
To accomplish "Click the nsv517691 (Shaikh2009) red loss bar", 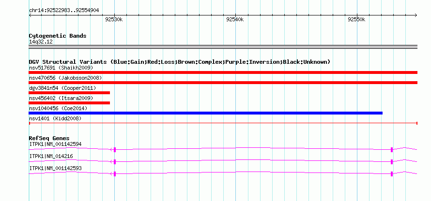I will point(223,72).
